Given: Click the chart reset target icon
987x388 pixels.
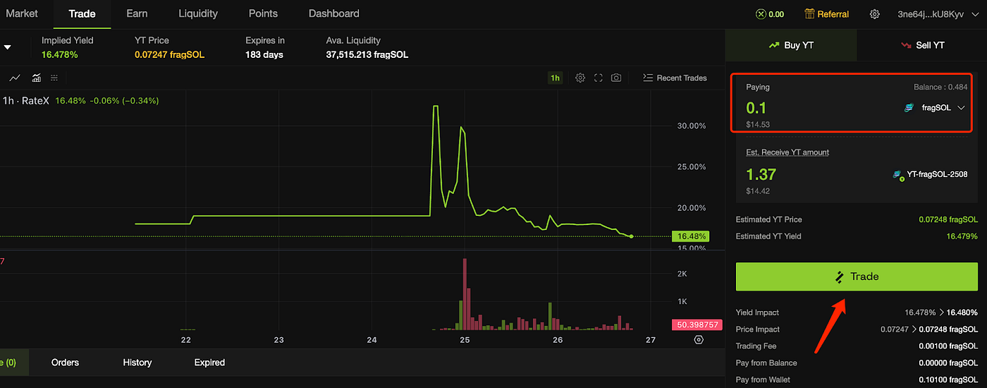Looking at the screenshot, I should click(x=699, y=339).
